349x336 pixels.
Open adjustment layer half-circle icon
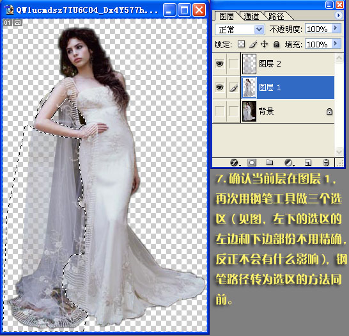(289, 163)
